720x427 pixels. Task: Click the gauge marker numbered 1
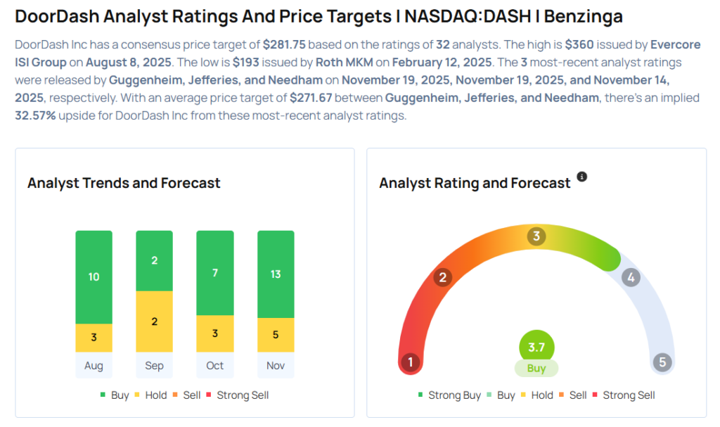tap(410, 363)
